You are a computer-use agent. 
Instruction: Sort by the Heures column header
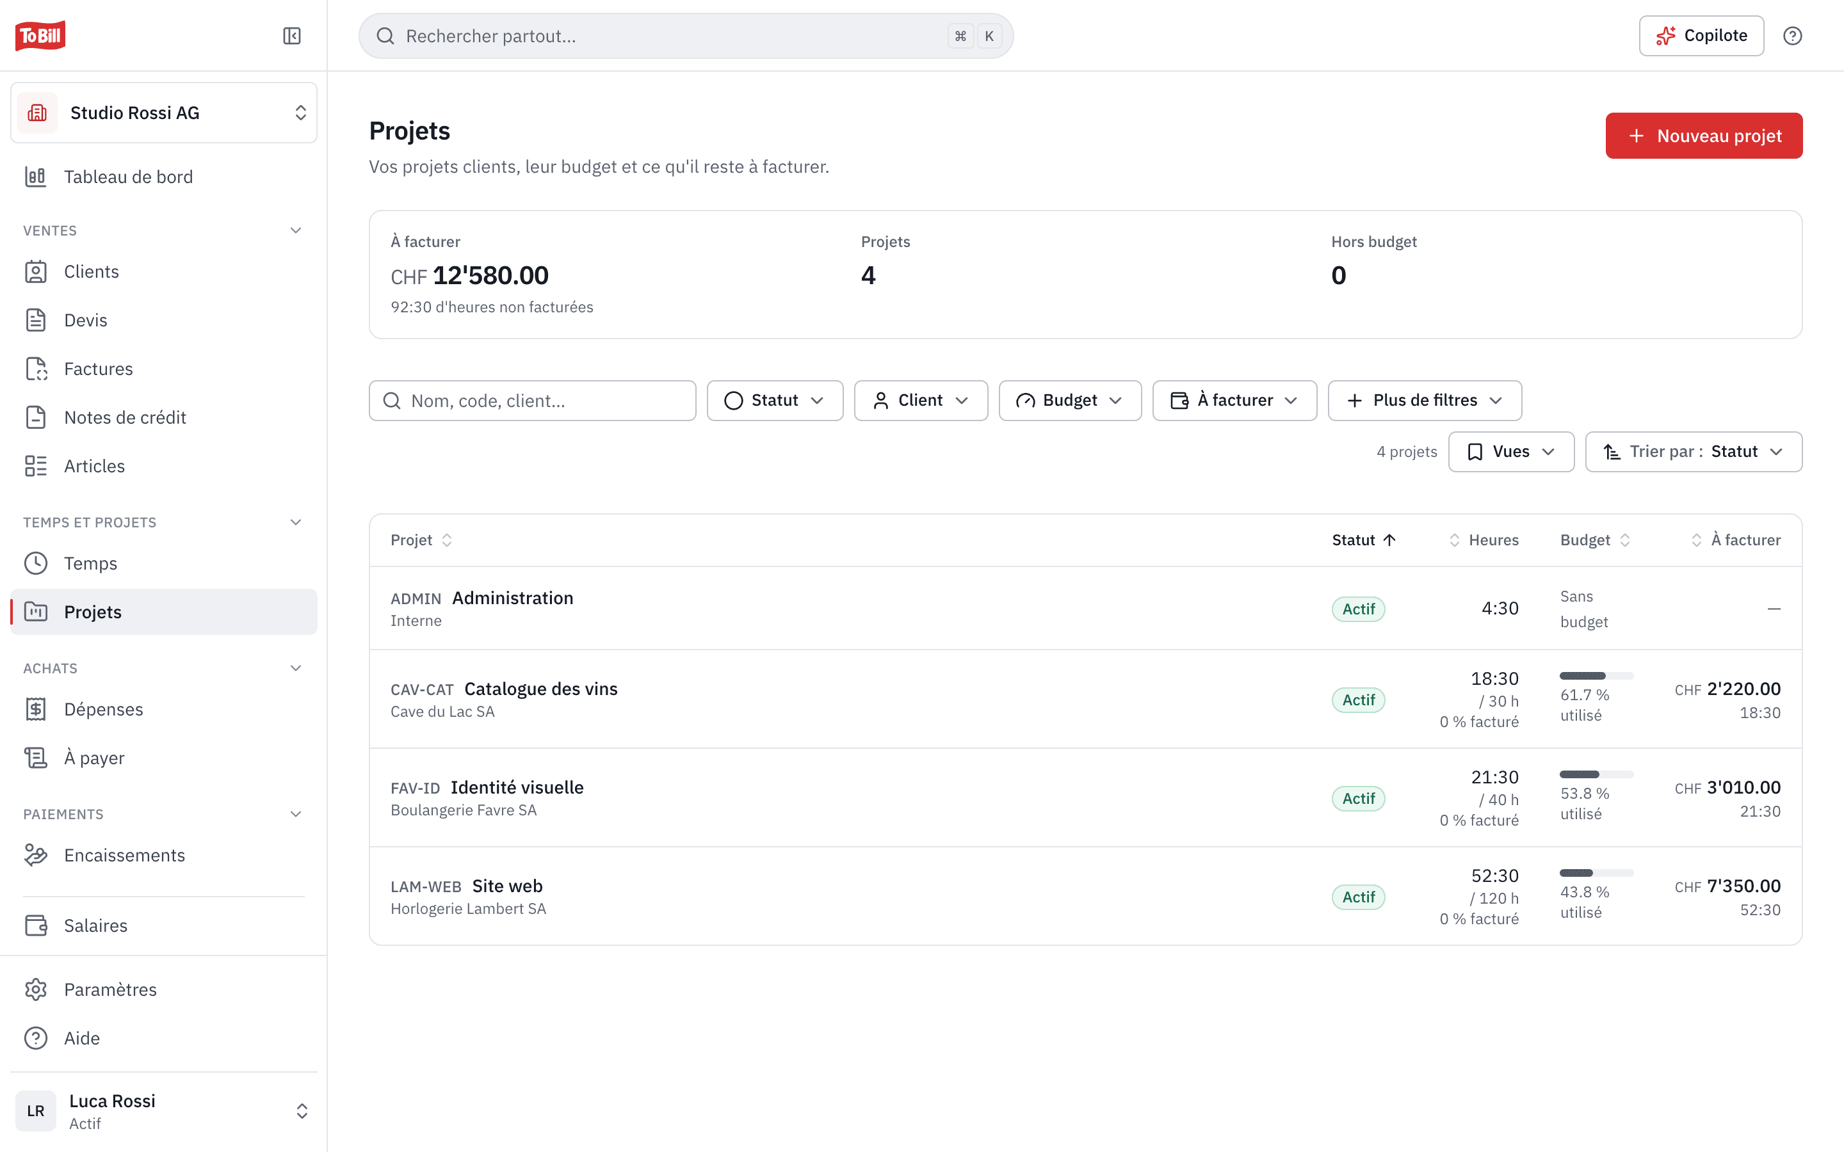[x=1483, y=540]
